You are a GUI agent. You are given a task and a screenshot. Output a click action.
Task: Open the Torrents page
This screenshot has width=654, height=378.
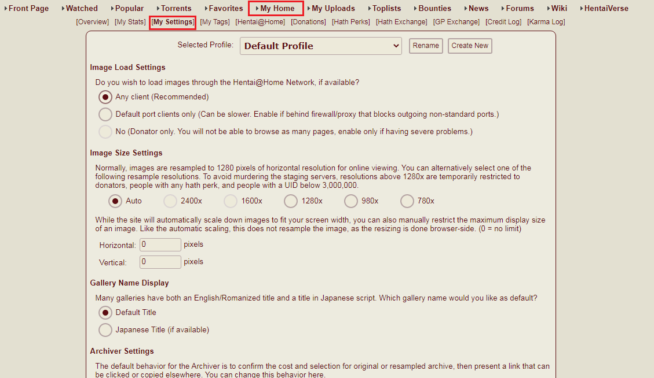point(176,8)
